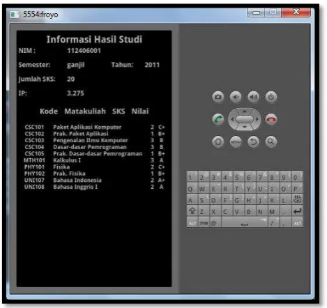This screenshot has height=308, width=327.
Task: Go to the Android home screen button
Action: click(x=218, y=141)
